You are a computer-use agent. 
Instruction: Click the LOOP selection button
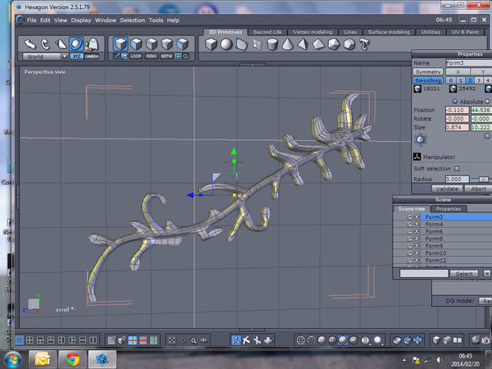point(137,57)
